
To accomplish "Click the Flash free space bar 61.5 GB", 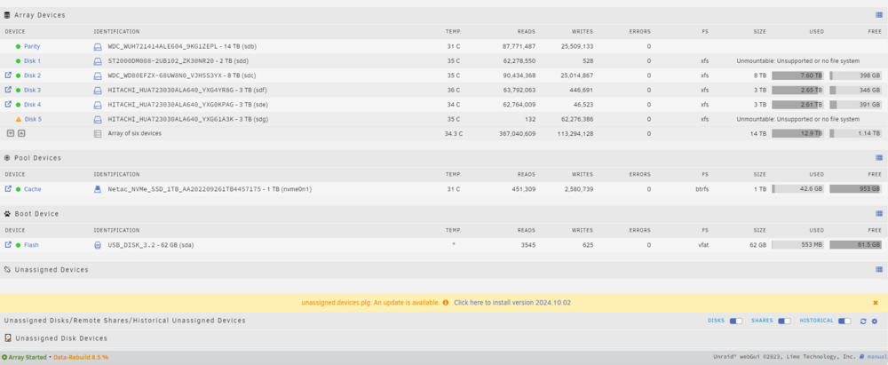I will 855,245.
